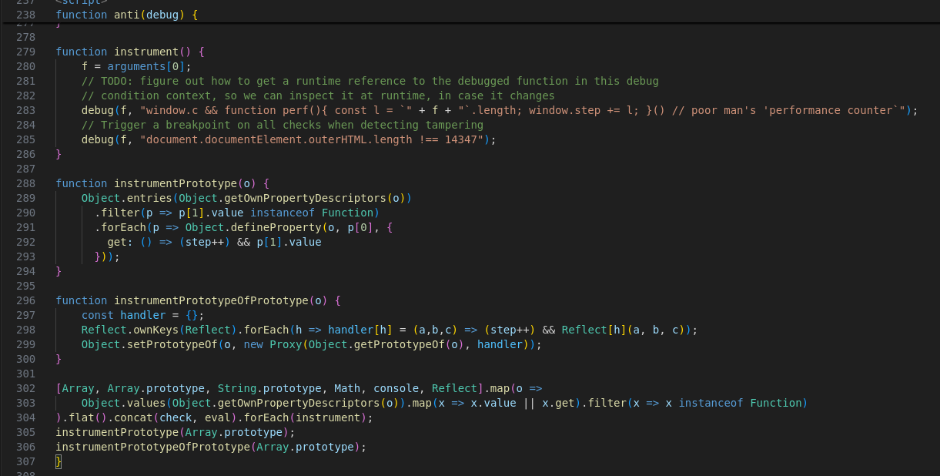
Task: Click line number 307 in the gutter
Action: pyautogui.click(x=25, y=461)
